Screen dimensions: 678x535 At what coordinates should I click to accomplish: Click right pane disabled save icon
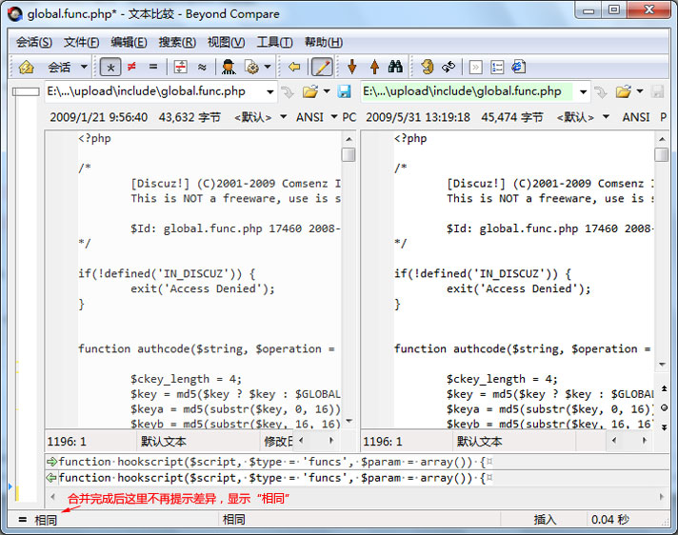click(x=657, y=91)
